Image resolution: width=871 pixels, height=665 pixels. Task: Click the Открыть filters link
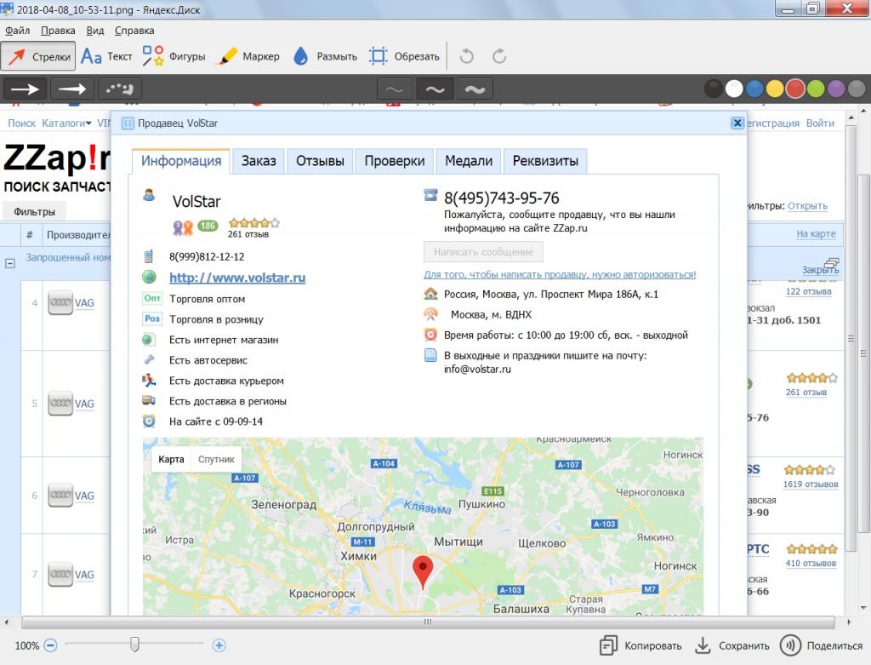click(808, 206)
